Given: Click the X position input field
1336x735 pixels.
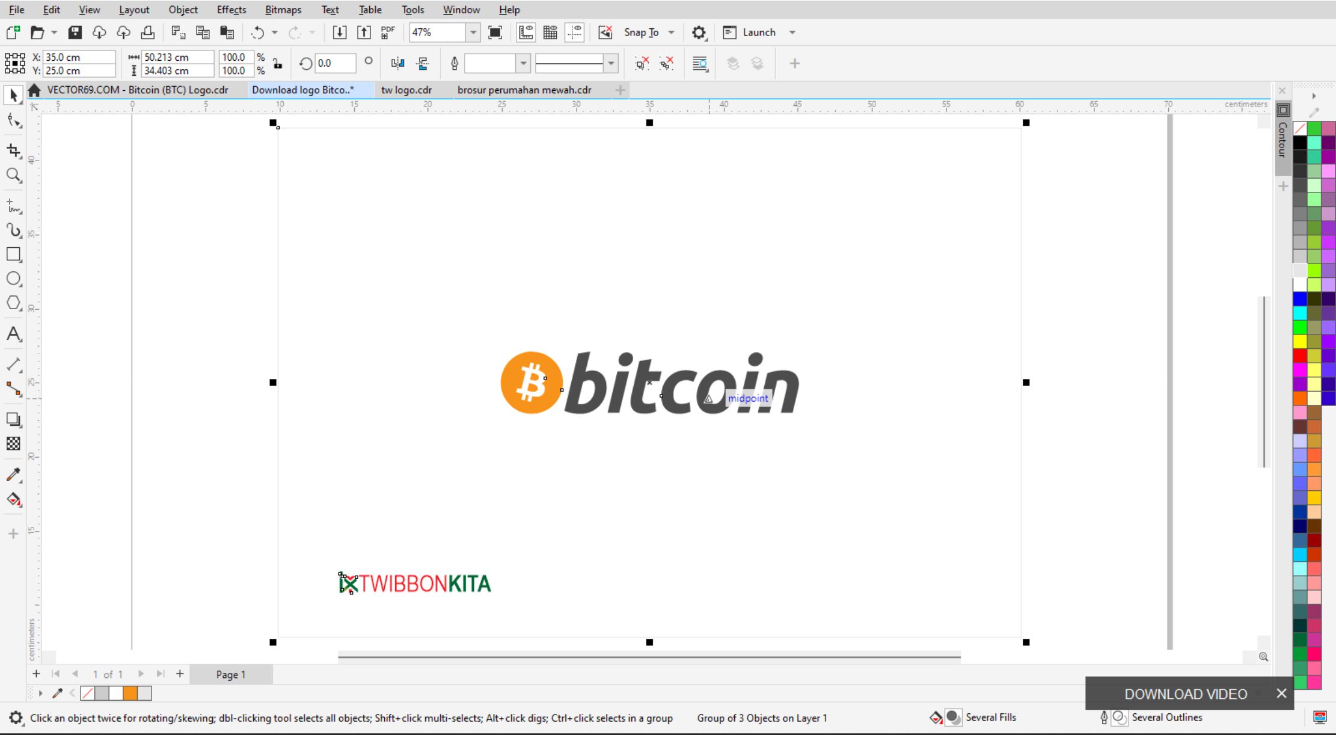Looking at the screenshot, I should coord(79,57).
